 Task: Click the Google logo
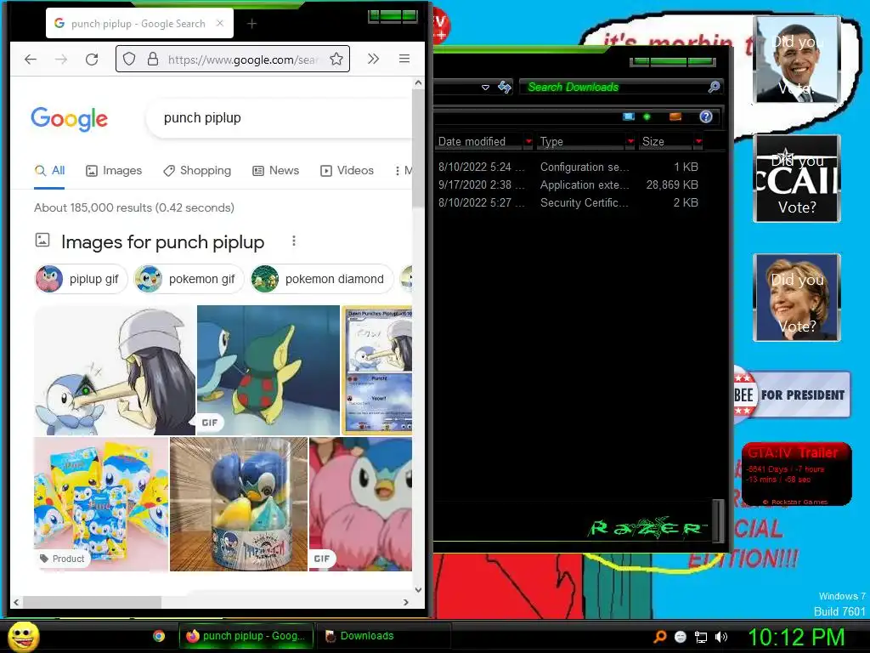pyautogui.click(x=70, y=118)
